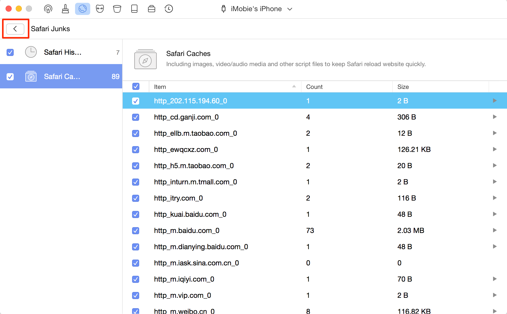Open the clock backup history toolbar icon
This screenshot has height=314, width=507.
(169, 9)
